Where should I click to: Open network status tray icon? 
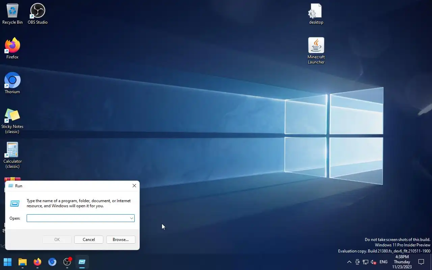366,262
